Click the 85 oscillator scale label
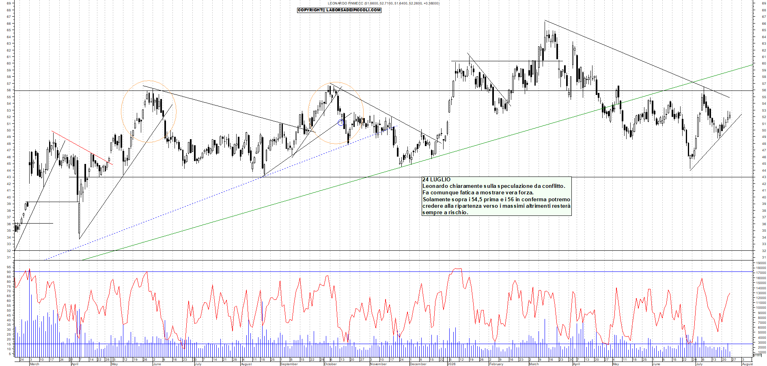The image size is (767, 366). [9, 277]
